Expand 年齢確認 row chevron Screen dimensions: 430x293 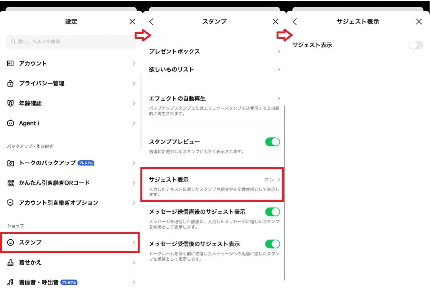(x=134, y=103)
